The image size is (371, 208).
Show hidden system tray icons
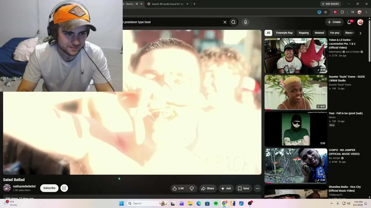[332, 203]
